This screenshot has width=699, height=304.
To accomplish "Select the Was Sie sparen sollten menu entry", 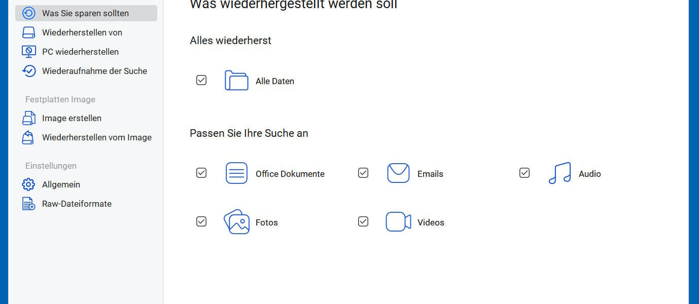I will 85,13.
